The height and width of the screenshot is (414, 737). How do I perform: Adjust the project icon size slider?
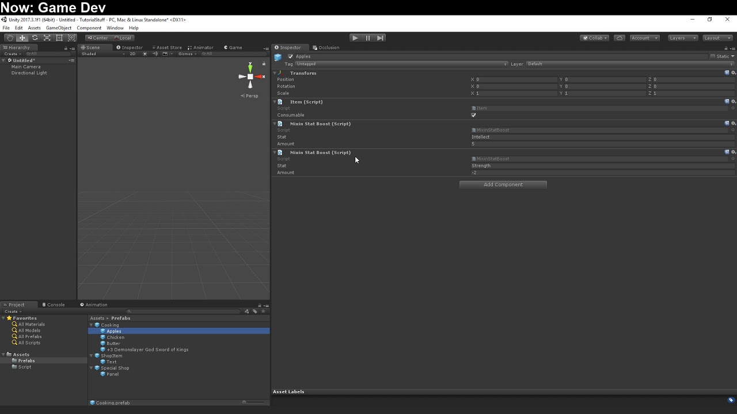[x=245, y=402]
